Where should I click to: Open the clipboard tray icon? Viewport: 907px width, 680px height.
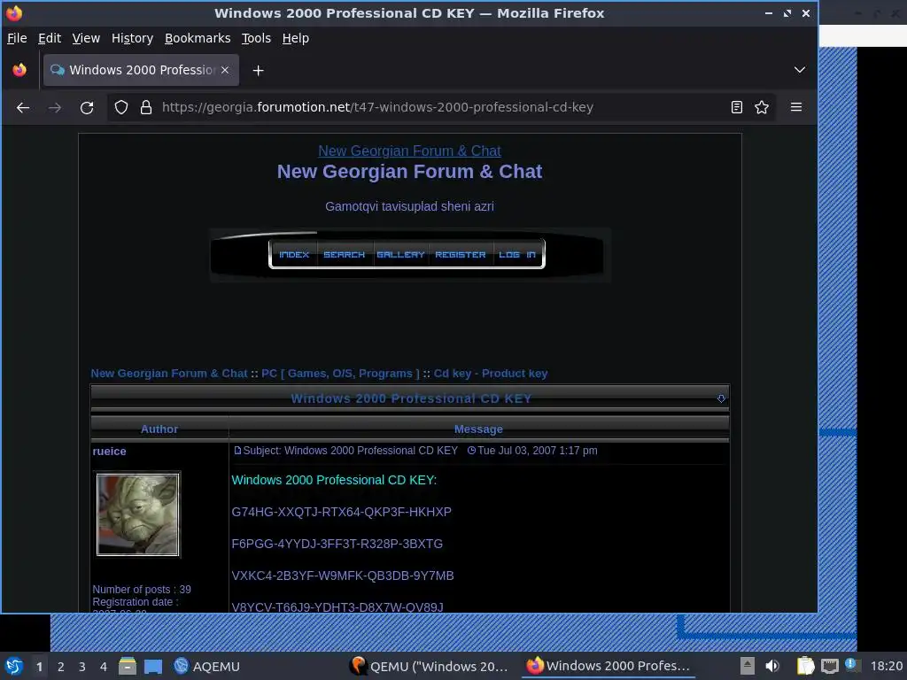tap(805, 666)
